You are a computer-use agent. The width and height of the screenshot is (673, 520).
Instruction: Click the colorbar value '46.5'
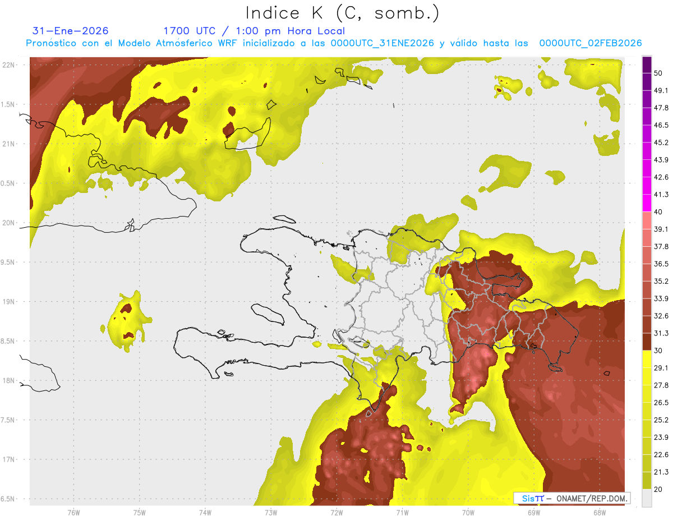tap(661, 125)
